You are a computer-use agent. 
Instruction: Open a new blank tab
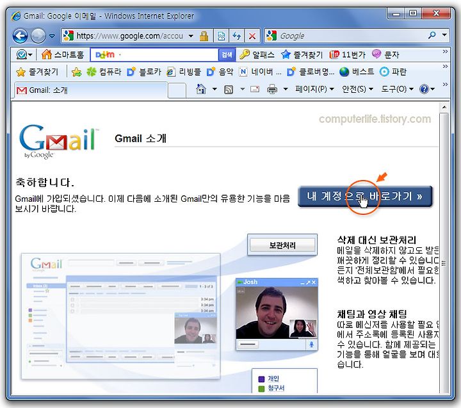[x=177, y=90]
